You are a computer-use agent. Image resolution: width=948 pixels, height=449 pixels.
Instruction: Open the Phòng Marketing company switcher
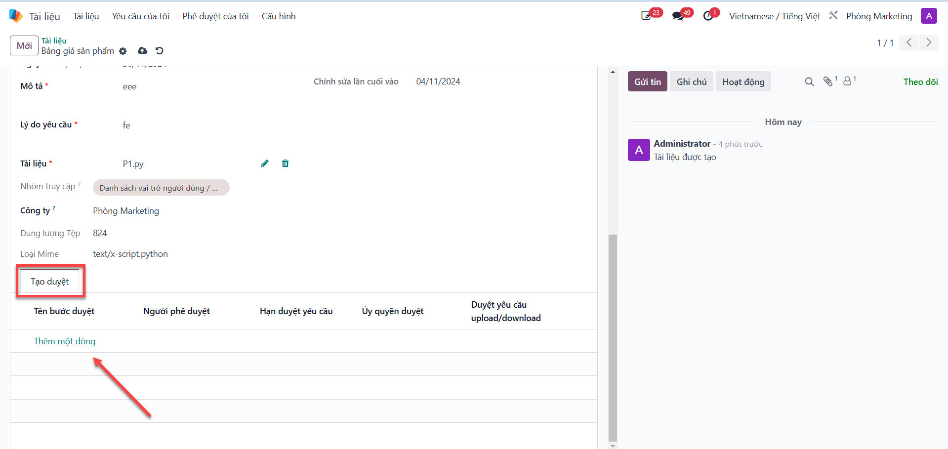click(879, 16)
